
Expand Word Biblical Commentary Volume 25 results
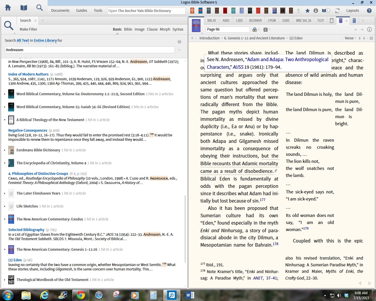click(5, 107)
